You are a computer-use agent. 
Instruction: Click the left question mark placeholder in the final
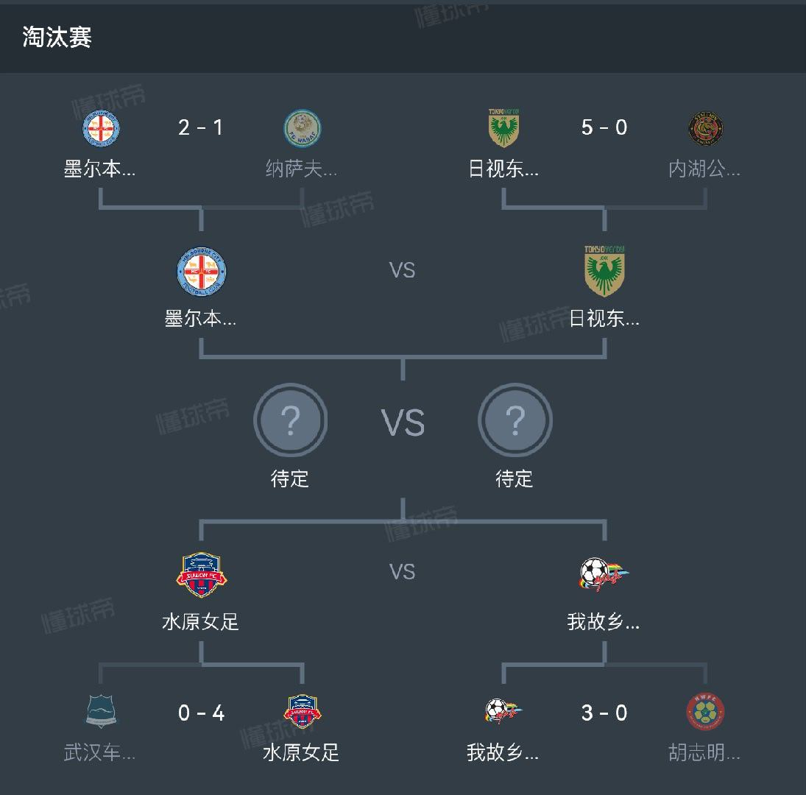click(290, 420)
